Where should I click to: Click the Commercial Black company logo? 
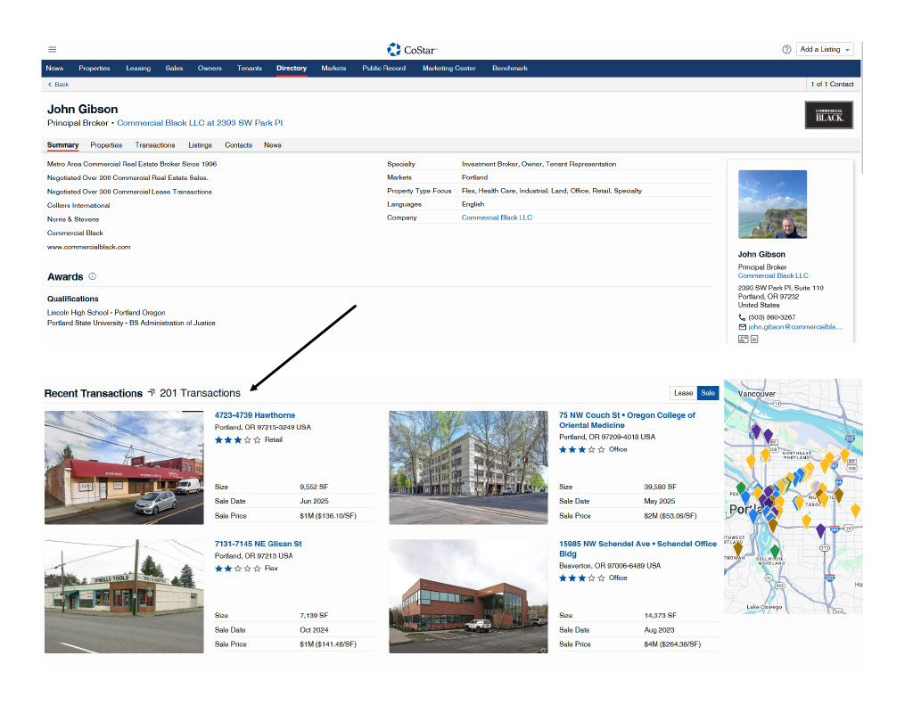click(x=828, y=115)
